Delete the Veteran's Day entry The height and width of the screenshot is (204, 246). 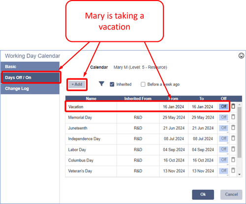[x=233, y=170]
